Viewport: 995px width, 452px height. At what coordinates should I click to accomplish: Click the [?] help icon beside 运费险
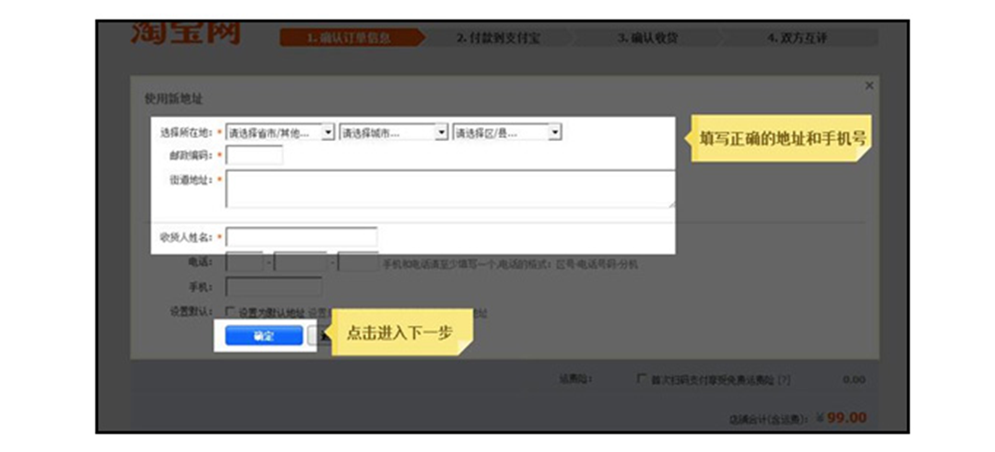pyautogui.click(x=785, y=380)
